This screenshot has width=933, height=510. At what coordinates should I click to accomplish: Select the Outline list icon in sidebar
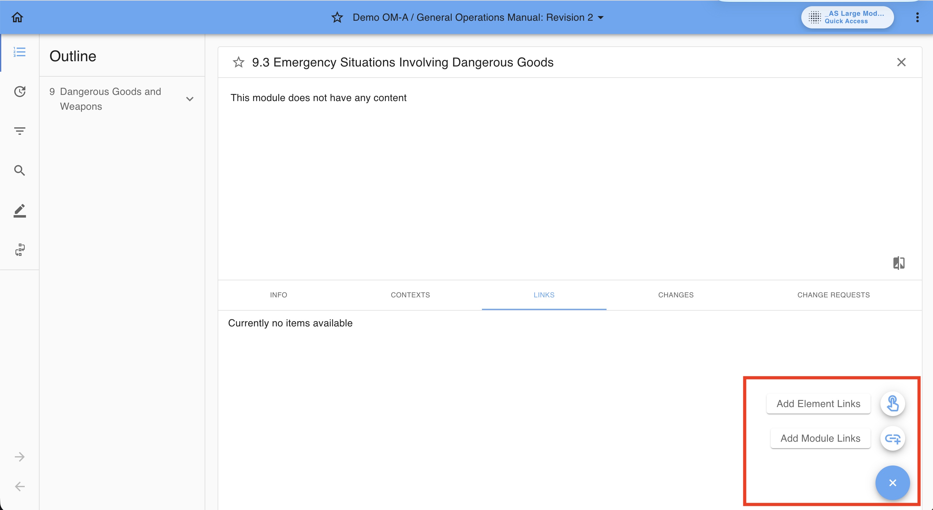(19, 52)
